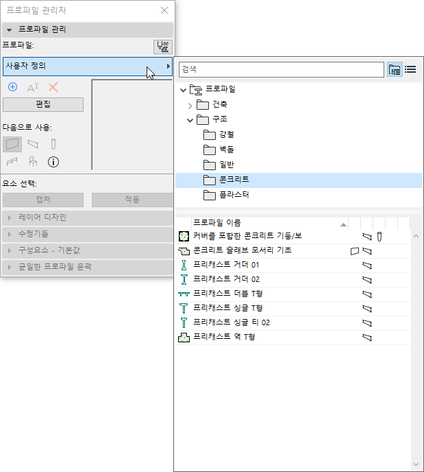The image size is (424, 472).
Task: Click the 프리캐스트 거더 02 profile icon
Action: tap(184, 280)
